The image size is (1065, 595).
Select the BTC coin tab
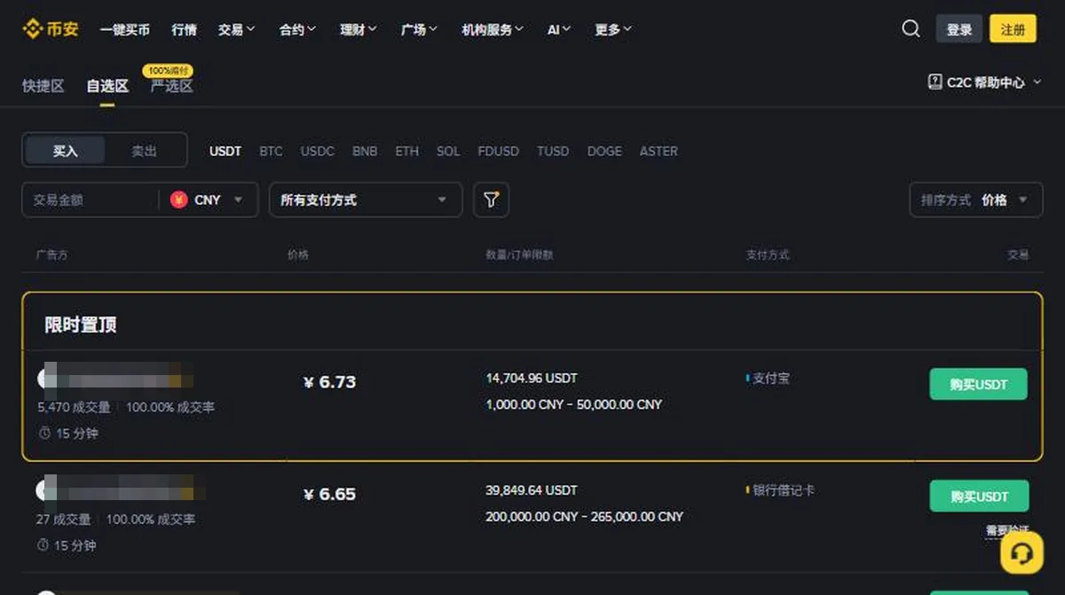point(271,151)
